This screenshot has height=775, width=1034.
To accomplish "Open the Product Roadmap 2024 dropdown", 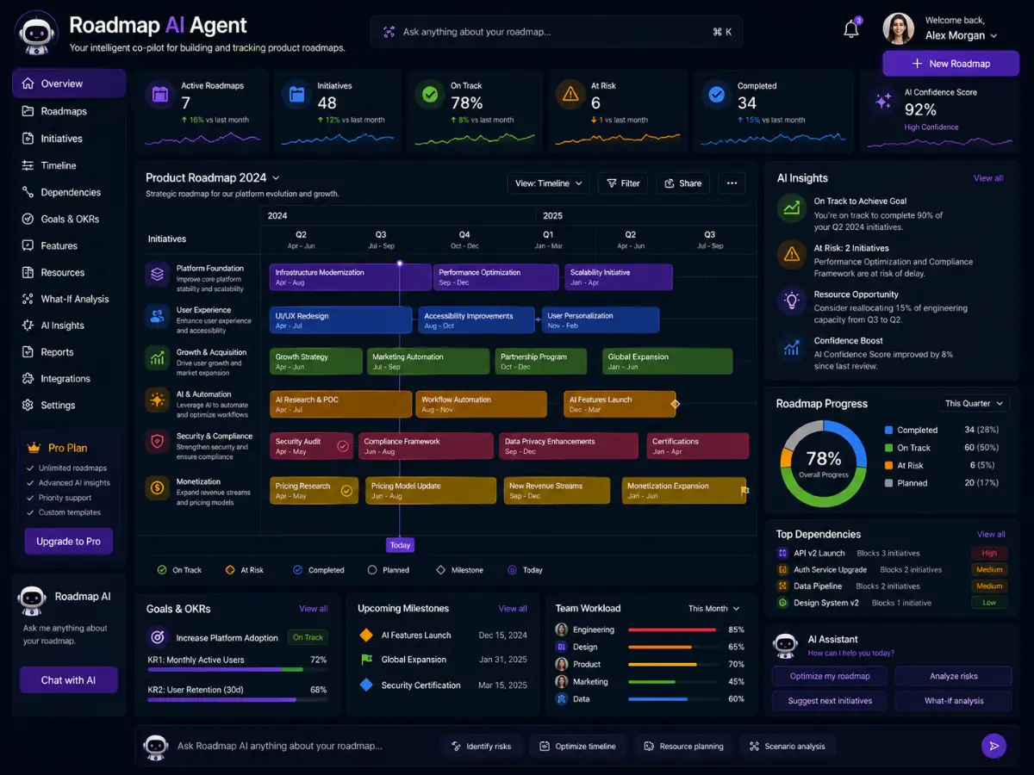I will (213, 177).
